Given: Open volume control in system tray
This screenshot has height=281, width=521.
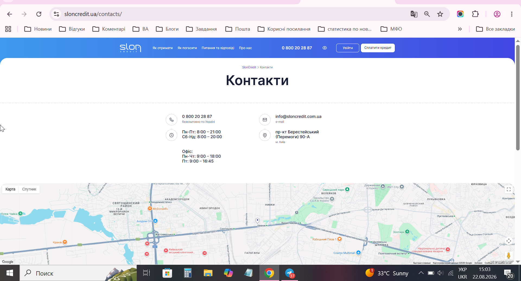Looking at the screenshot, I should 440,273.
